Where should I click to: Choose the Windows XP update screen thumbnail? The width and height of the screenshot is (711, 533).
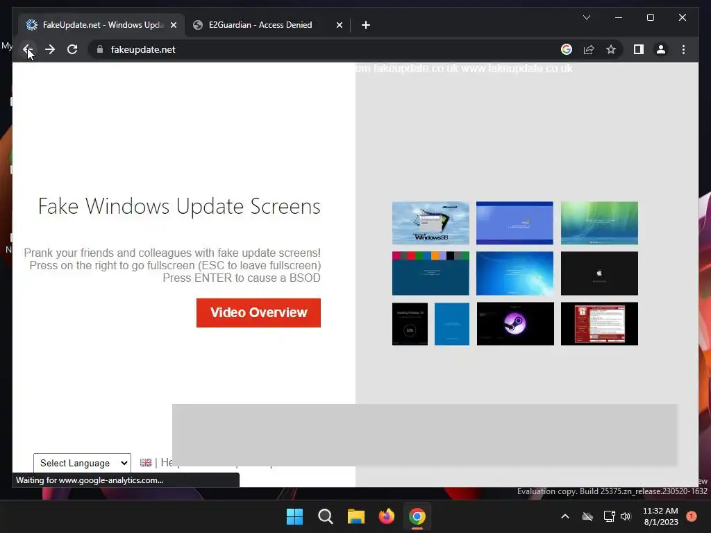(x=515, y=223)
